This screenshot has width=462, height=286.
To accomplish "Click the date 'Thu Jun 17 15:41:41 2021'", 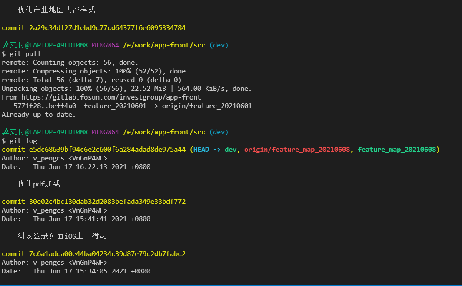I will [x=80, y=219].
